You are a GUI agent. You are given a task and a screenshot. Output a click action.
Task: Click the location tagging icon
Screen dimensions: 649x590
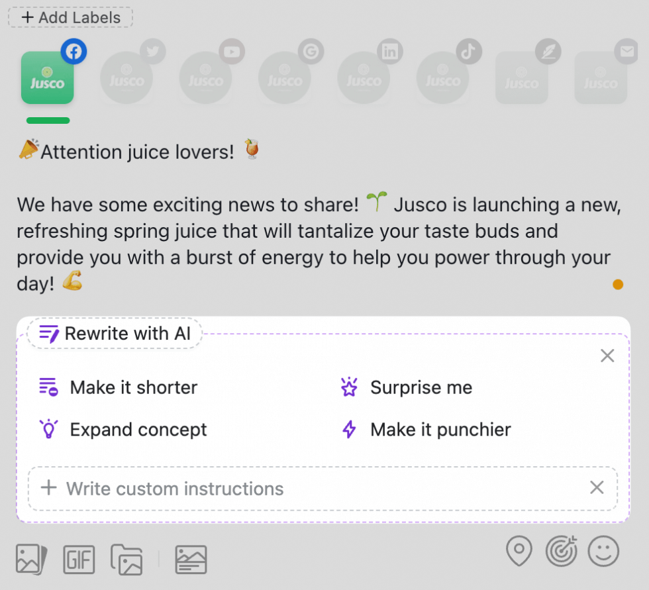pyautogui.click(x=519, y=551)
